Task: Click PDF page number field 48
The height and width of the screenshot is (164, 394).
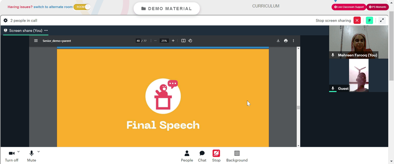Action: click(x=138, y=41)
